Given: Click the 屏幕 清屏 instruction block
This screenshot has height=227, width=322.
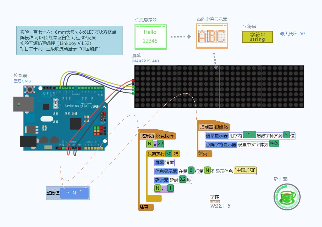Looking at the screenshot, I should (165, 163).
